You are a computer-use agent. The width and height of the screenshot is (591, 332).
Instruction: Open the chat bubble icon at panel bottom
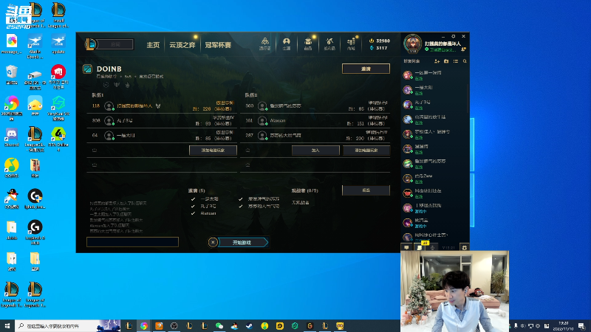click(406, 247)
